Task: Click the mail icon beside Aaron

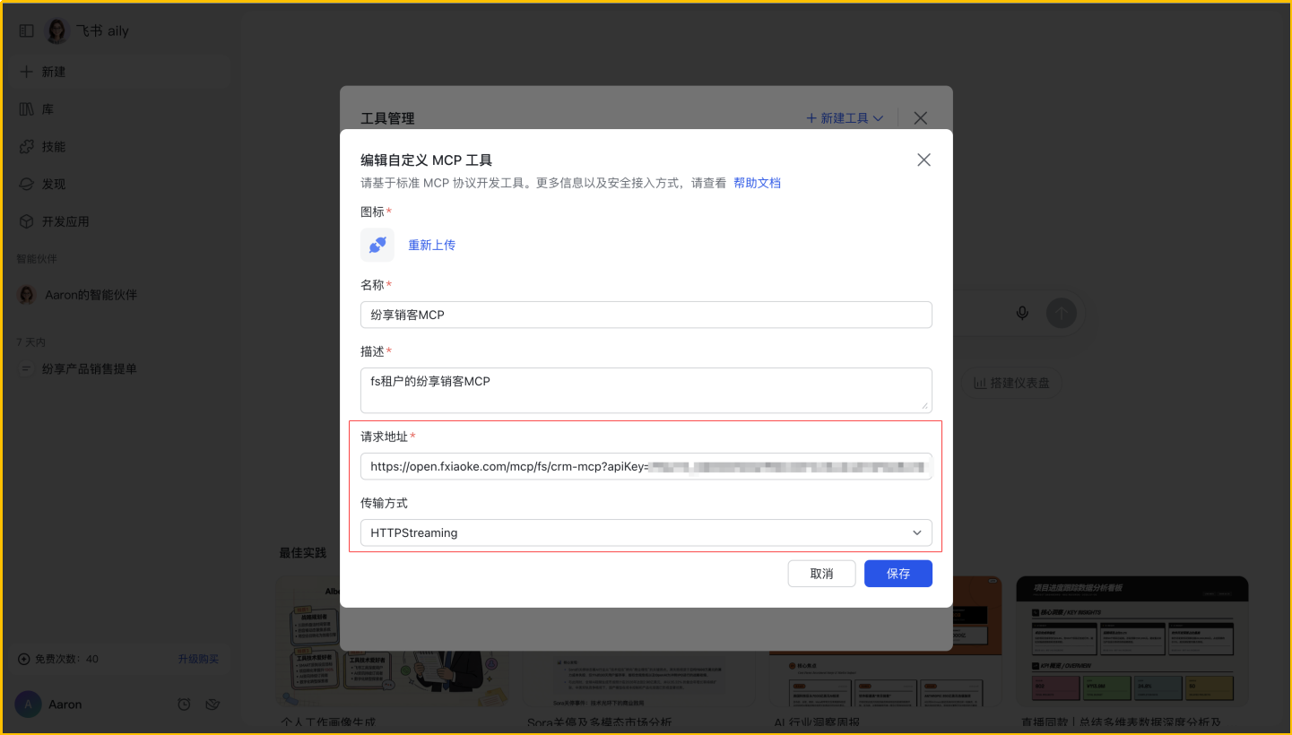Action: tap(212, 705)
